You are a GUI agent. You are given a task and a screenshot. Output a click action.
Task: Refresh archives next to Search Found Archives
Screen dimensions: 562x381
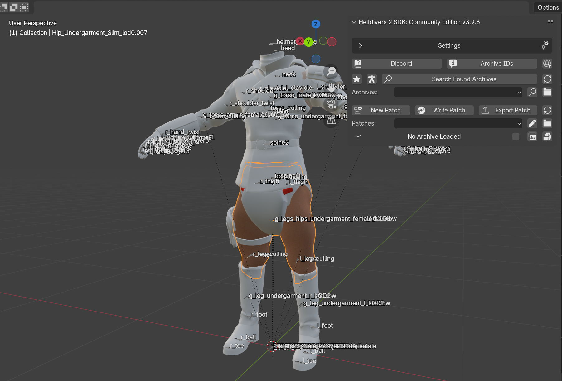point(547,79)
